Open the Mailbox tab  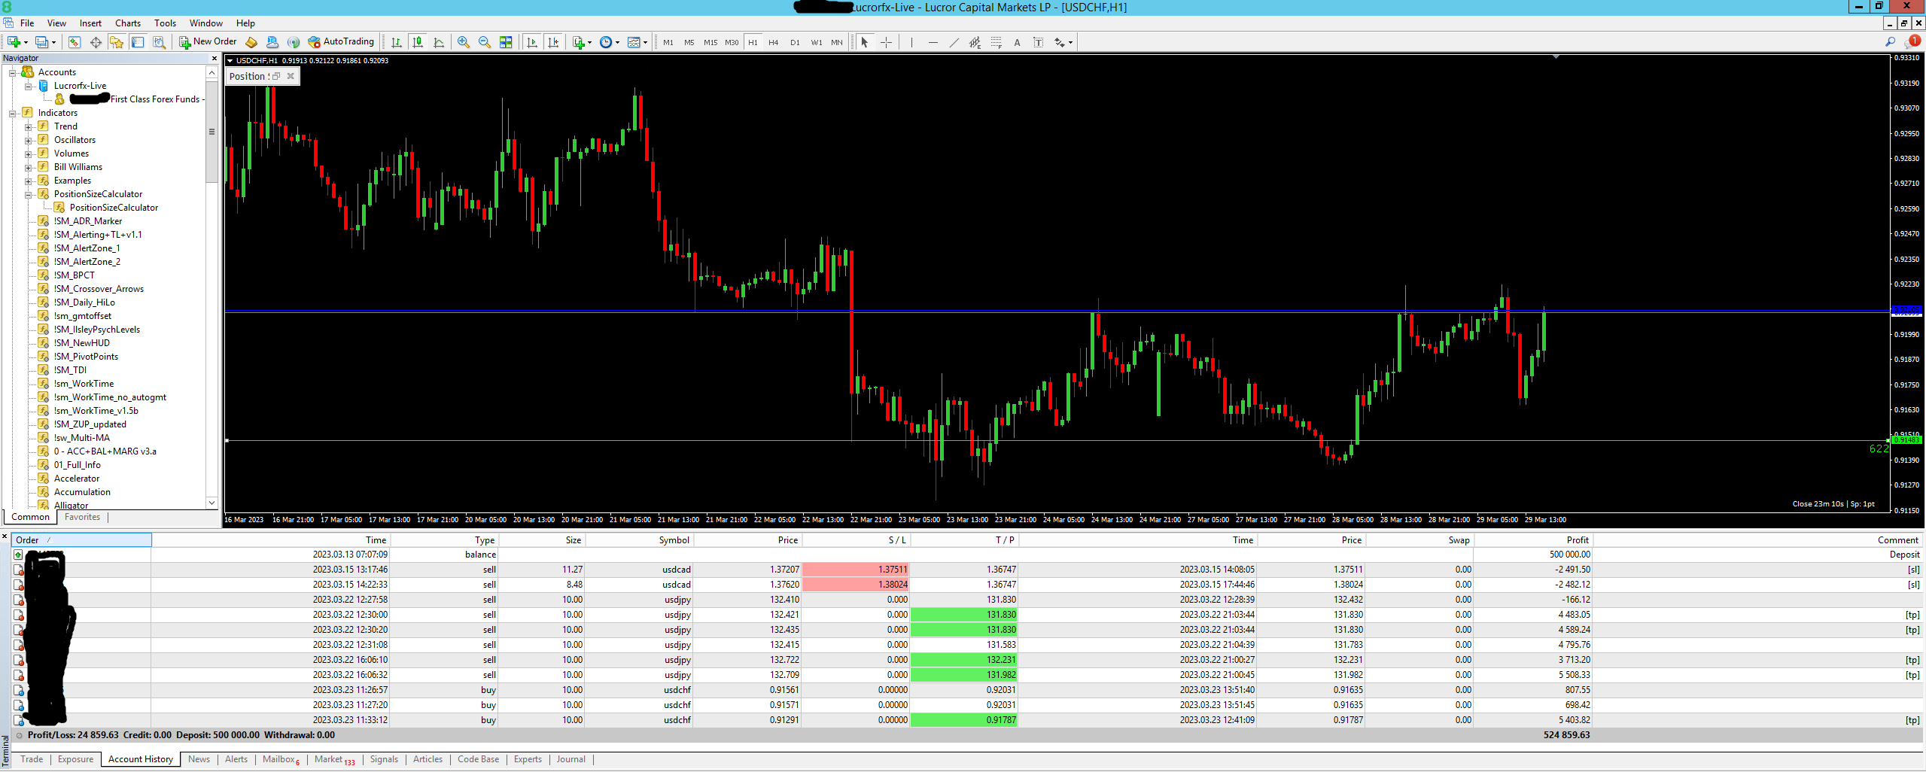[x=280, y=759]
